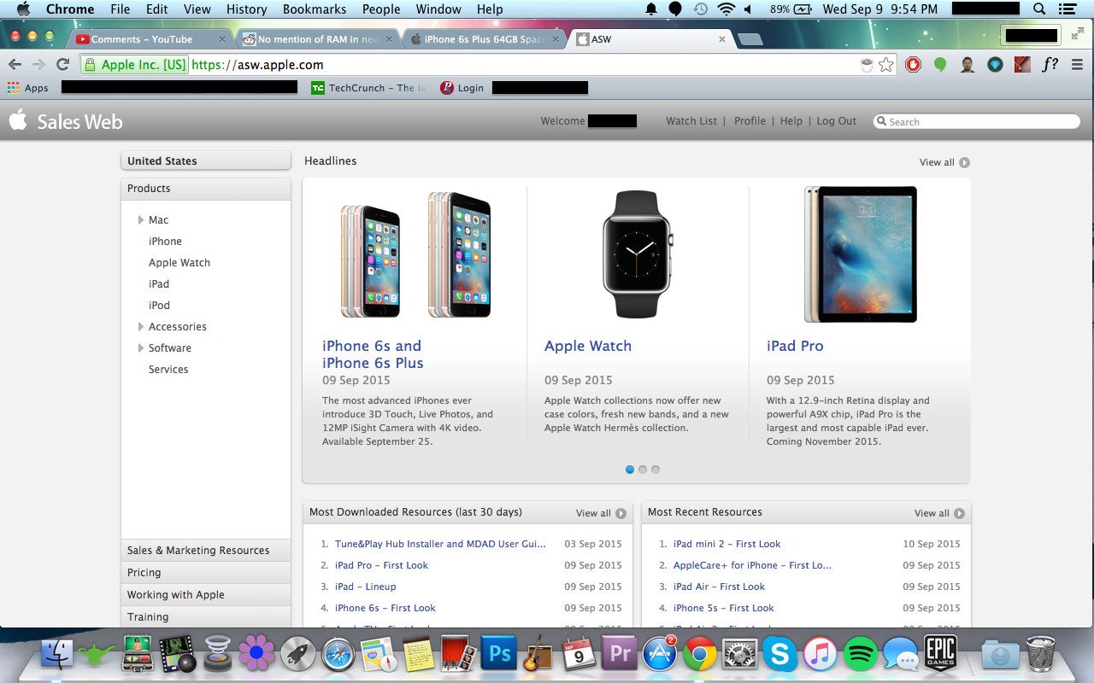
Task: Select the second headlines carousel dot
Action: coord(643,470)
